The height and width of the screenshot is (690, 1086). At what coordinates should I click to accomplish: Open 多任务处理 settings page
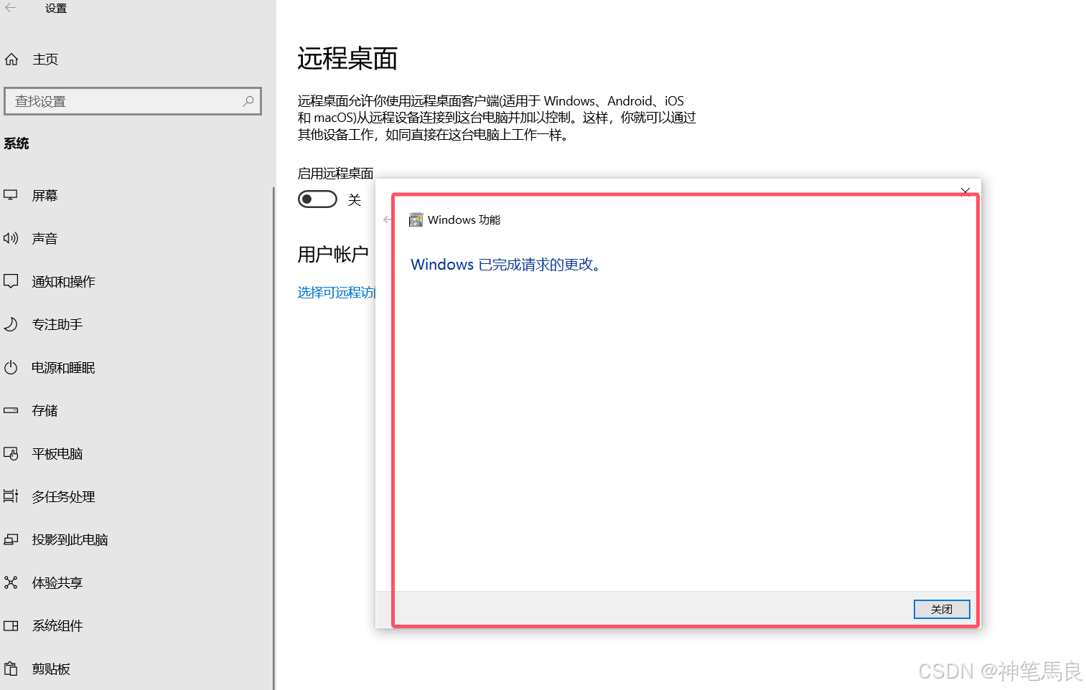click(x=63, y=497)
